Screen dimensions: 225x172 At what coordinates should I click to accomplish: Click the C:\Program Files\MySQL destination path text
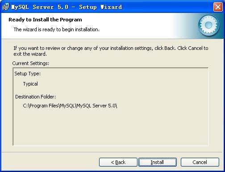pyautogui.click(x=70, y=106)
